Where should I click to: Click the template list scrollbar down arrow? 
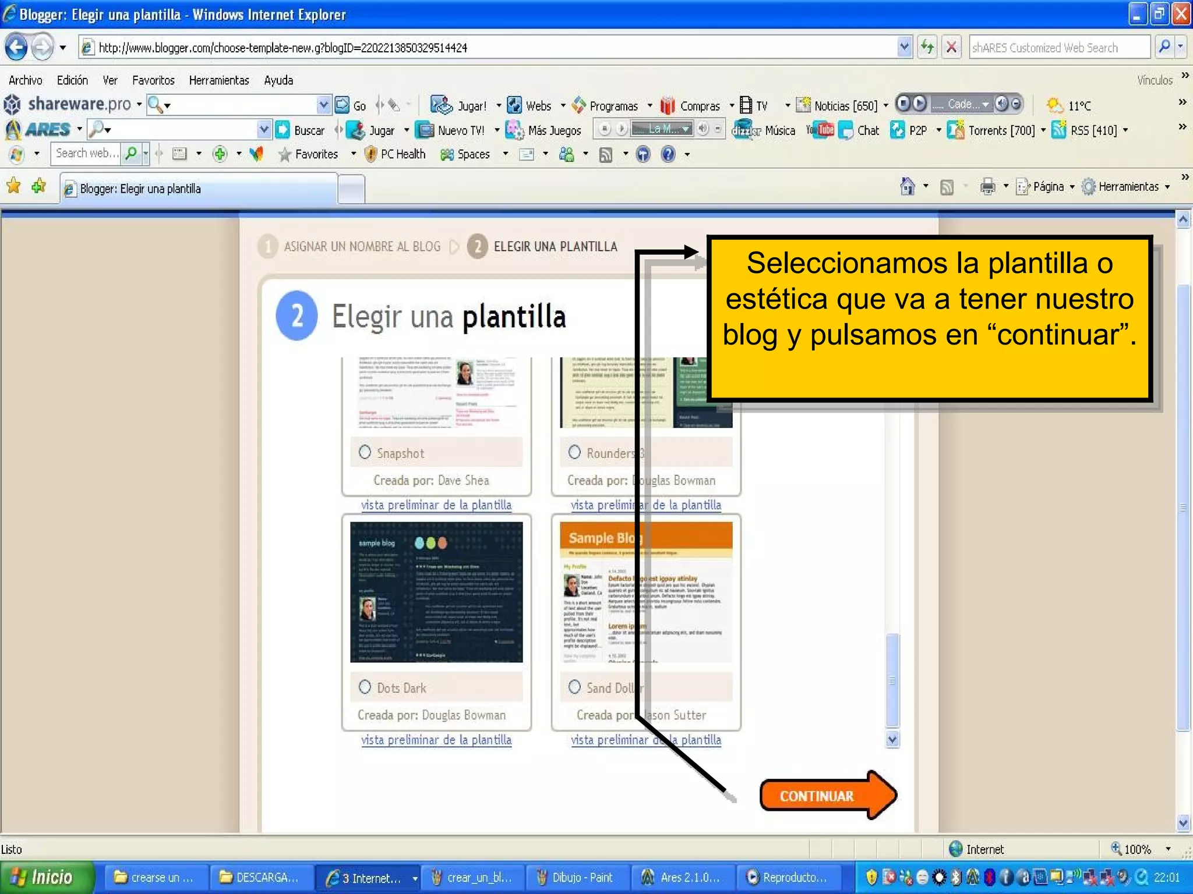pos(892,739)
